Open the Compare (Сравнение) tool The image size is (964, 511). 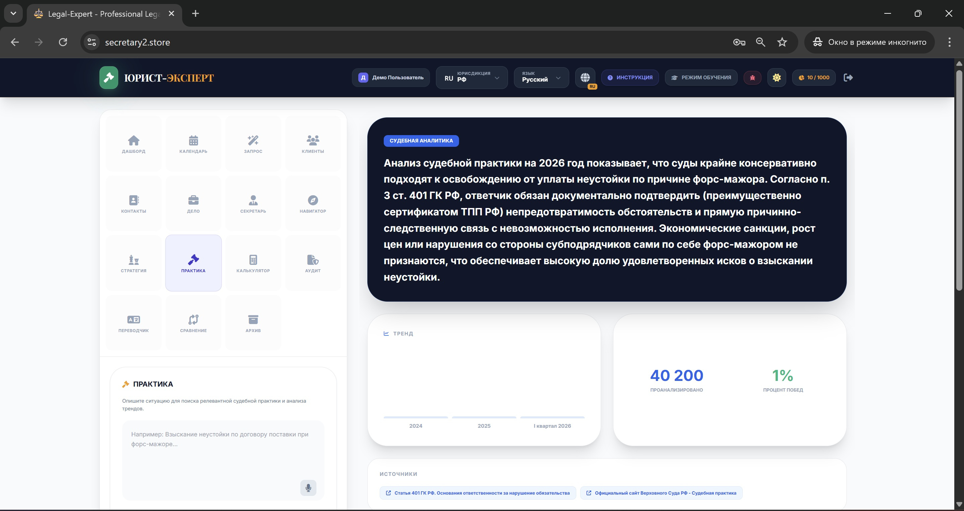[x=193, y=323]
